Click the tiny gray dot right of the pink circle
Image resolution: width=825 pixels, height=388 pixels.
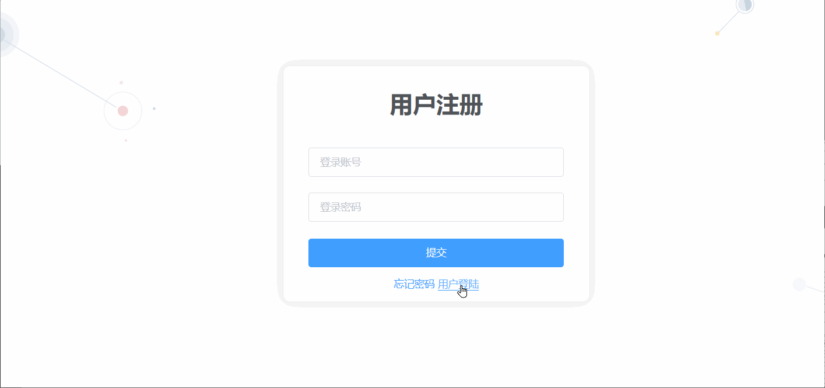154,109
